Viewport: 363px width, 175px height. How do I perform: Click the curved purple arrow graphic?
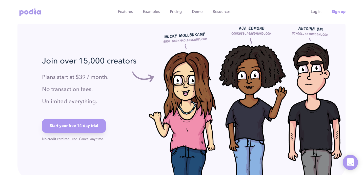[143, 76]
